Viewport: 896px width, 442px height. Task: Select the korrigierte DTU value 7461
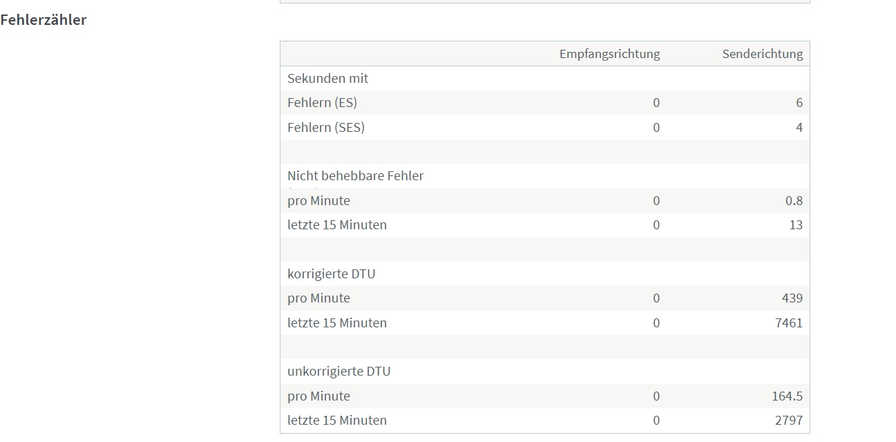(789, 323)
